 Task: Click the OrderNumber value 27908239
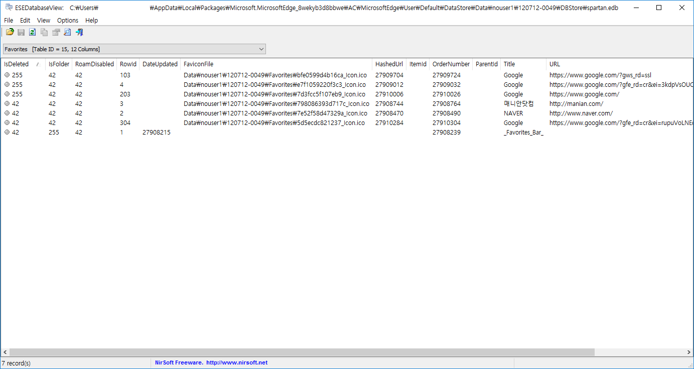coord(447,132)
